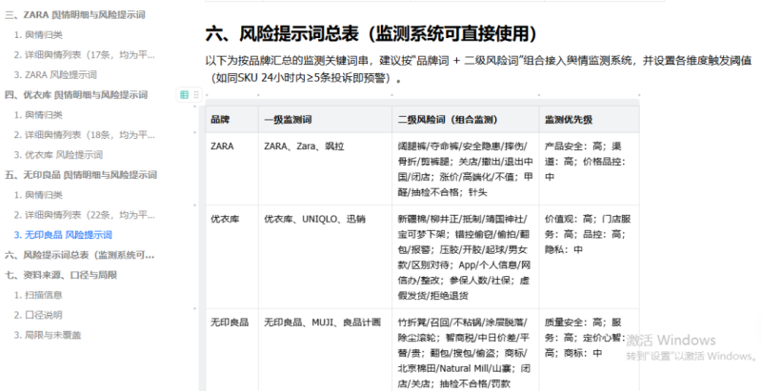Image resolution: width=762 pixels, height=391 pixels.
Task: Jump to 3. ZARA 风险提示词
Action: tap(55, 75)
